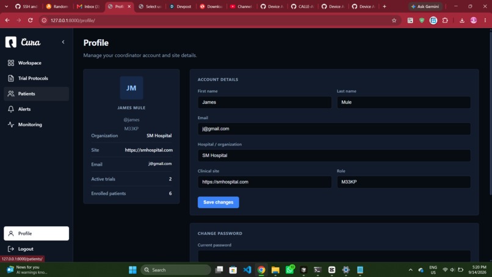Open the Windows Start menu

coord(132,270)
